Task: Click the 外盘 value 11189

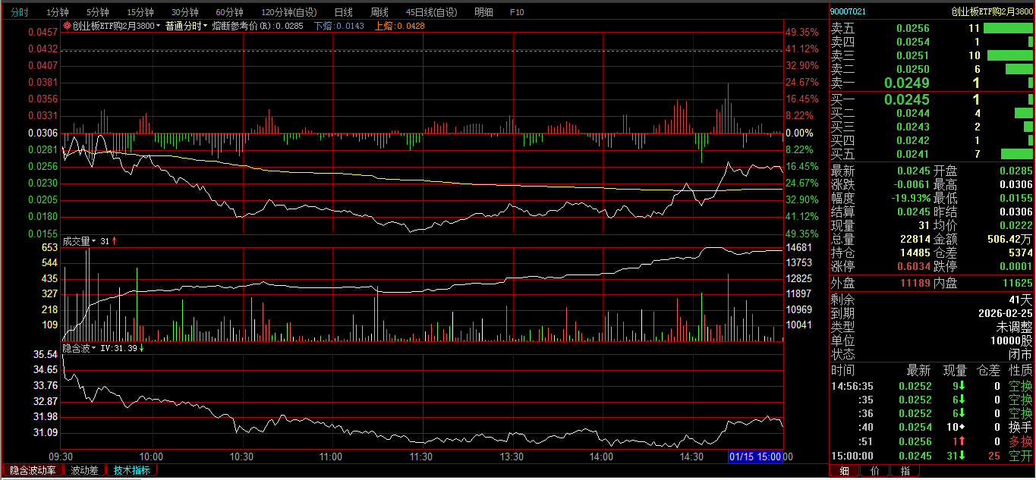Action: [915, 283]
